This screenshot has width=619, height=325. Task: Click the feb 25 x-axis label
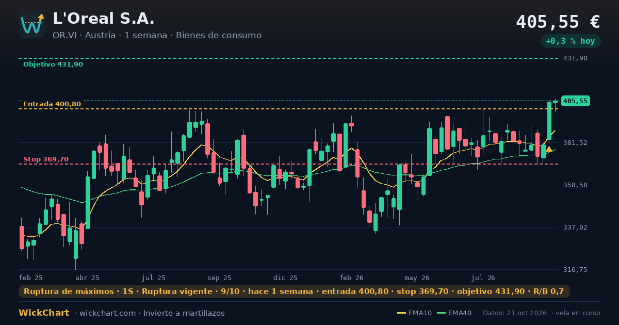pos(31,278)
